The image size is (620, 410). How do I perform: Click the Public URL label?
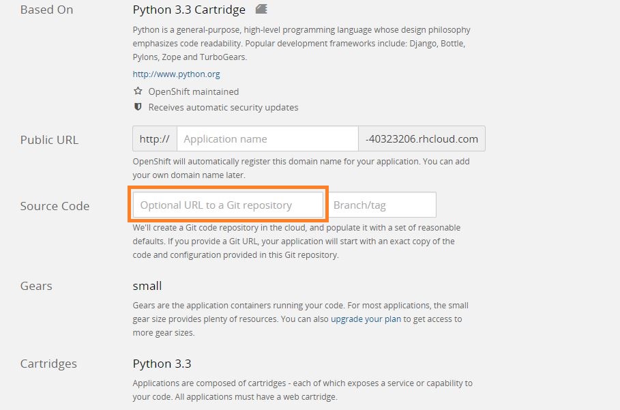pyautogui.click(x=49, y=140)
